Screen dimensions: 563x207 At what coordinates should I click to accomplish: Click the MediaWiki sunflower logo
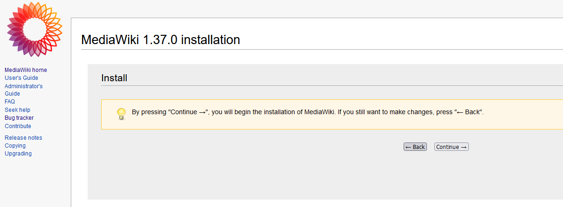click(x=34, y=29)
